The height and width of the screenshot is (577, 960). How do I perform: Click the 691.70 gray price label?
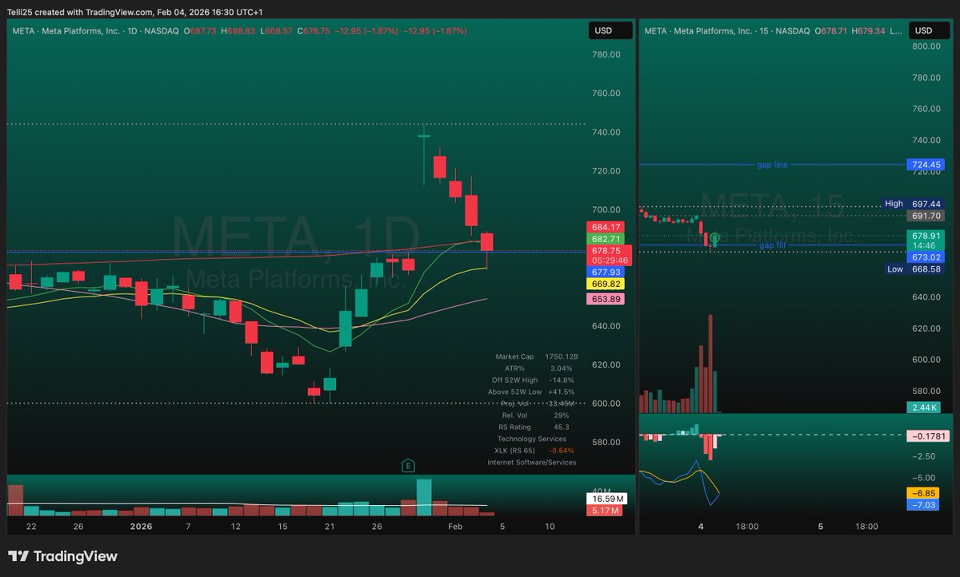[x=926, y=216]
